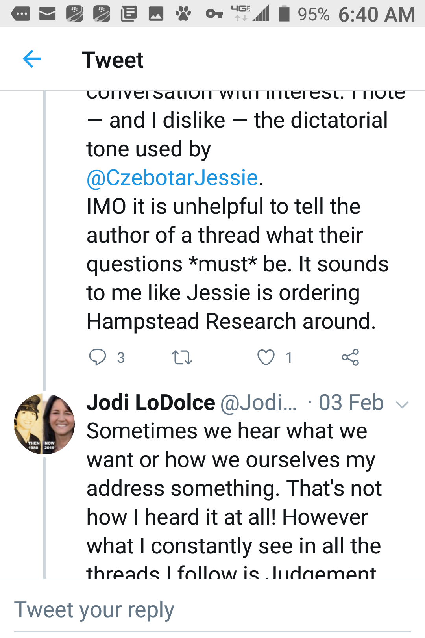Image resolution: width=425 pixels, height=638 pixels.
Task: Tap the retweet icon
Action: (x=181, y=358)
